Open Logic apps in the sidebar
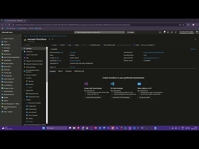This screenshot has width=199, height=149. click(x=6, y=70)
